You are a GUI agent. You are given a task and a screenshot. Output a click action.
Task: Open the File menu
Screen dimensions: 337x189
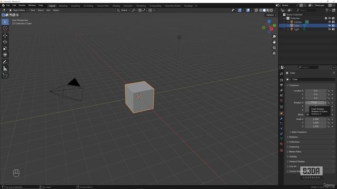(x=8, y=5)
